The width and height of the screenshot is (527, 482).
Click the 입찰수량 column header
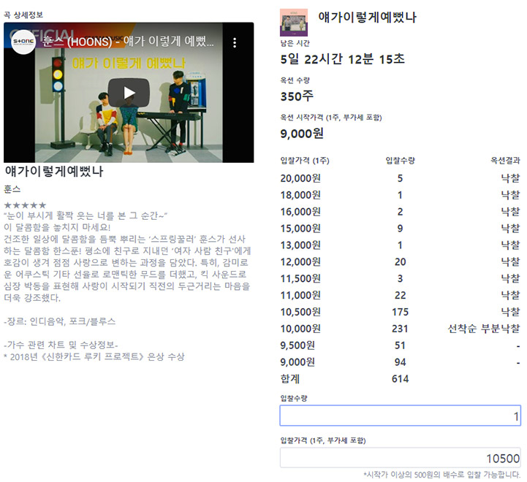(x=400, y=161)
